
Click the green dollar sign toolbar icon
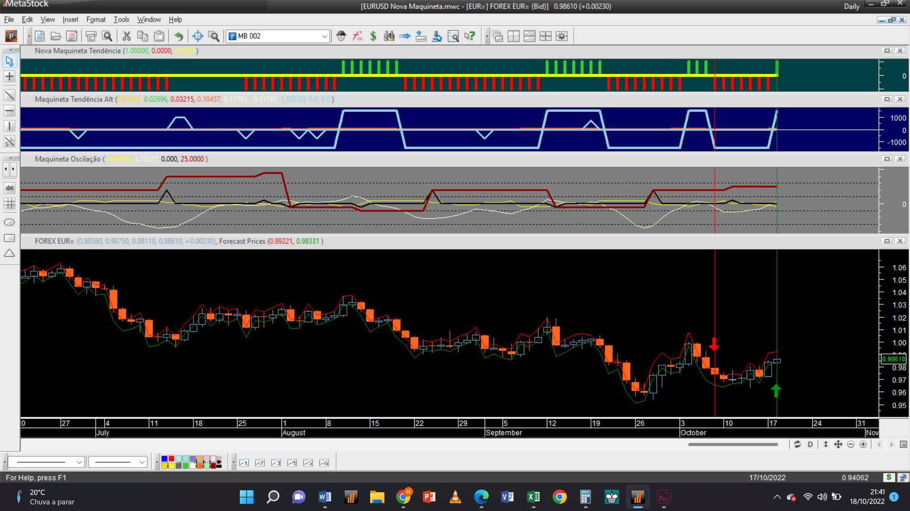coord(373,36)
